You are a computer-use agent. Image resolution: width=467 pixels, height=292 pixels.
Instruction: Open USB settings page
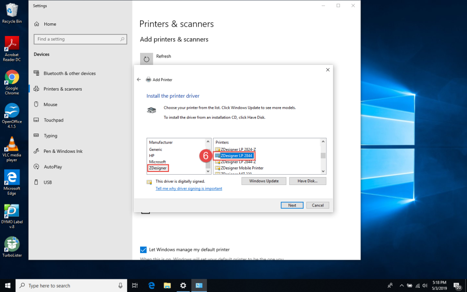tap(48, 182)
